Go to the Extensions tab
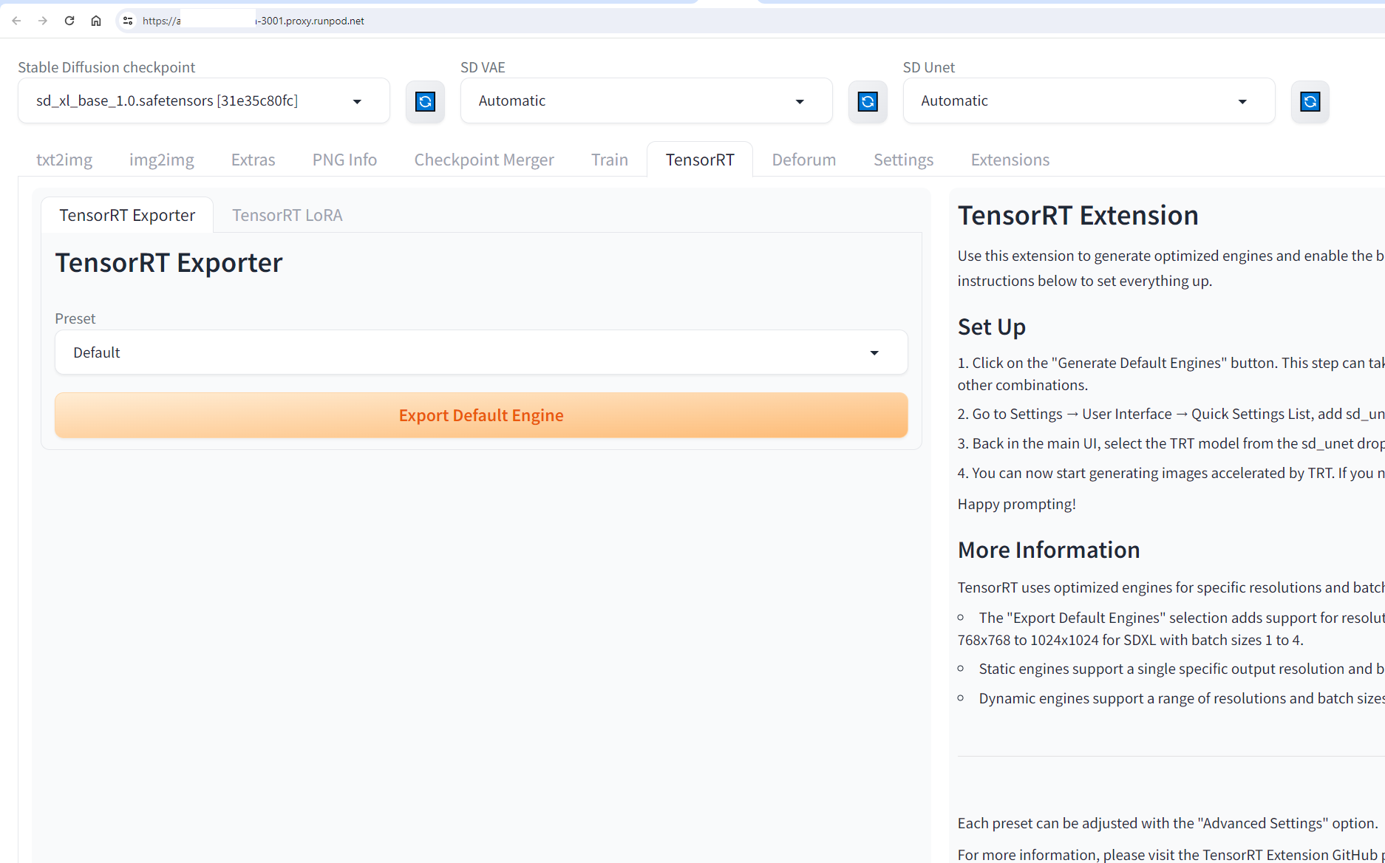 pyautogui.click(x=1010, y=160)
